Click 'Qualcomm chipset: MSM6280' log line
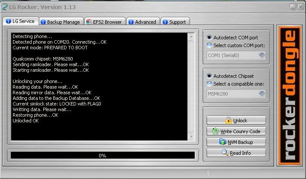The height and width of the screenshot is (179, 306). click(x=43, y=59)
